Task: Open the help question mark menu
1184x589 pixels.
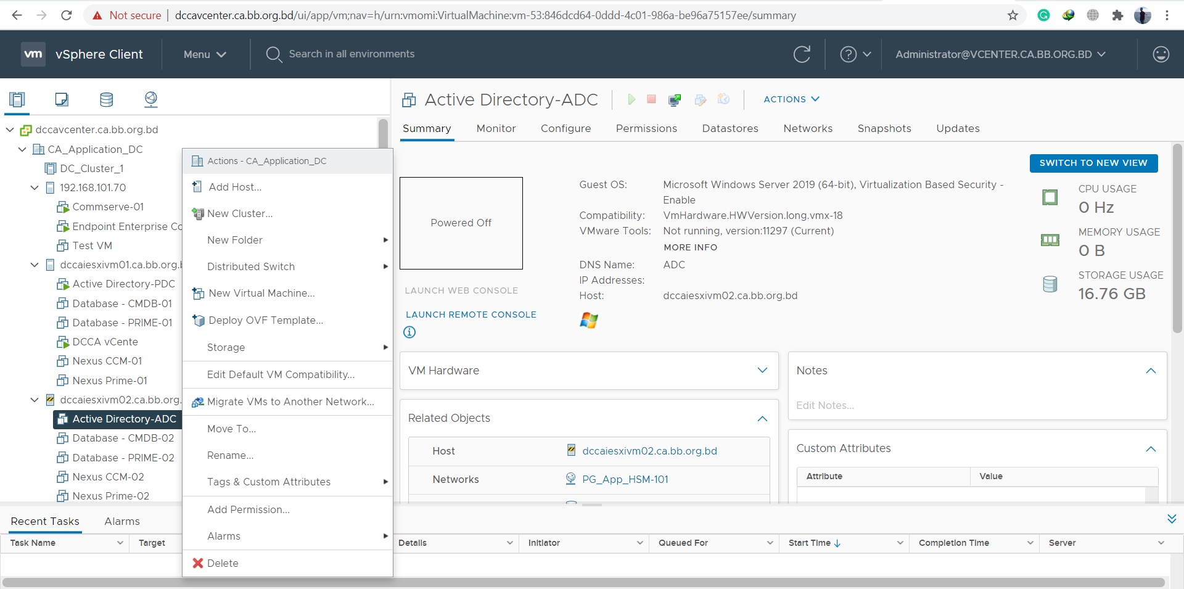Action: point(855,54)
